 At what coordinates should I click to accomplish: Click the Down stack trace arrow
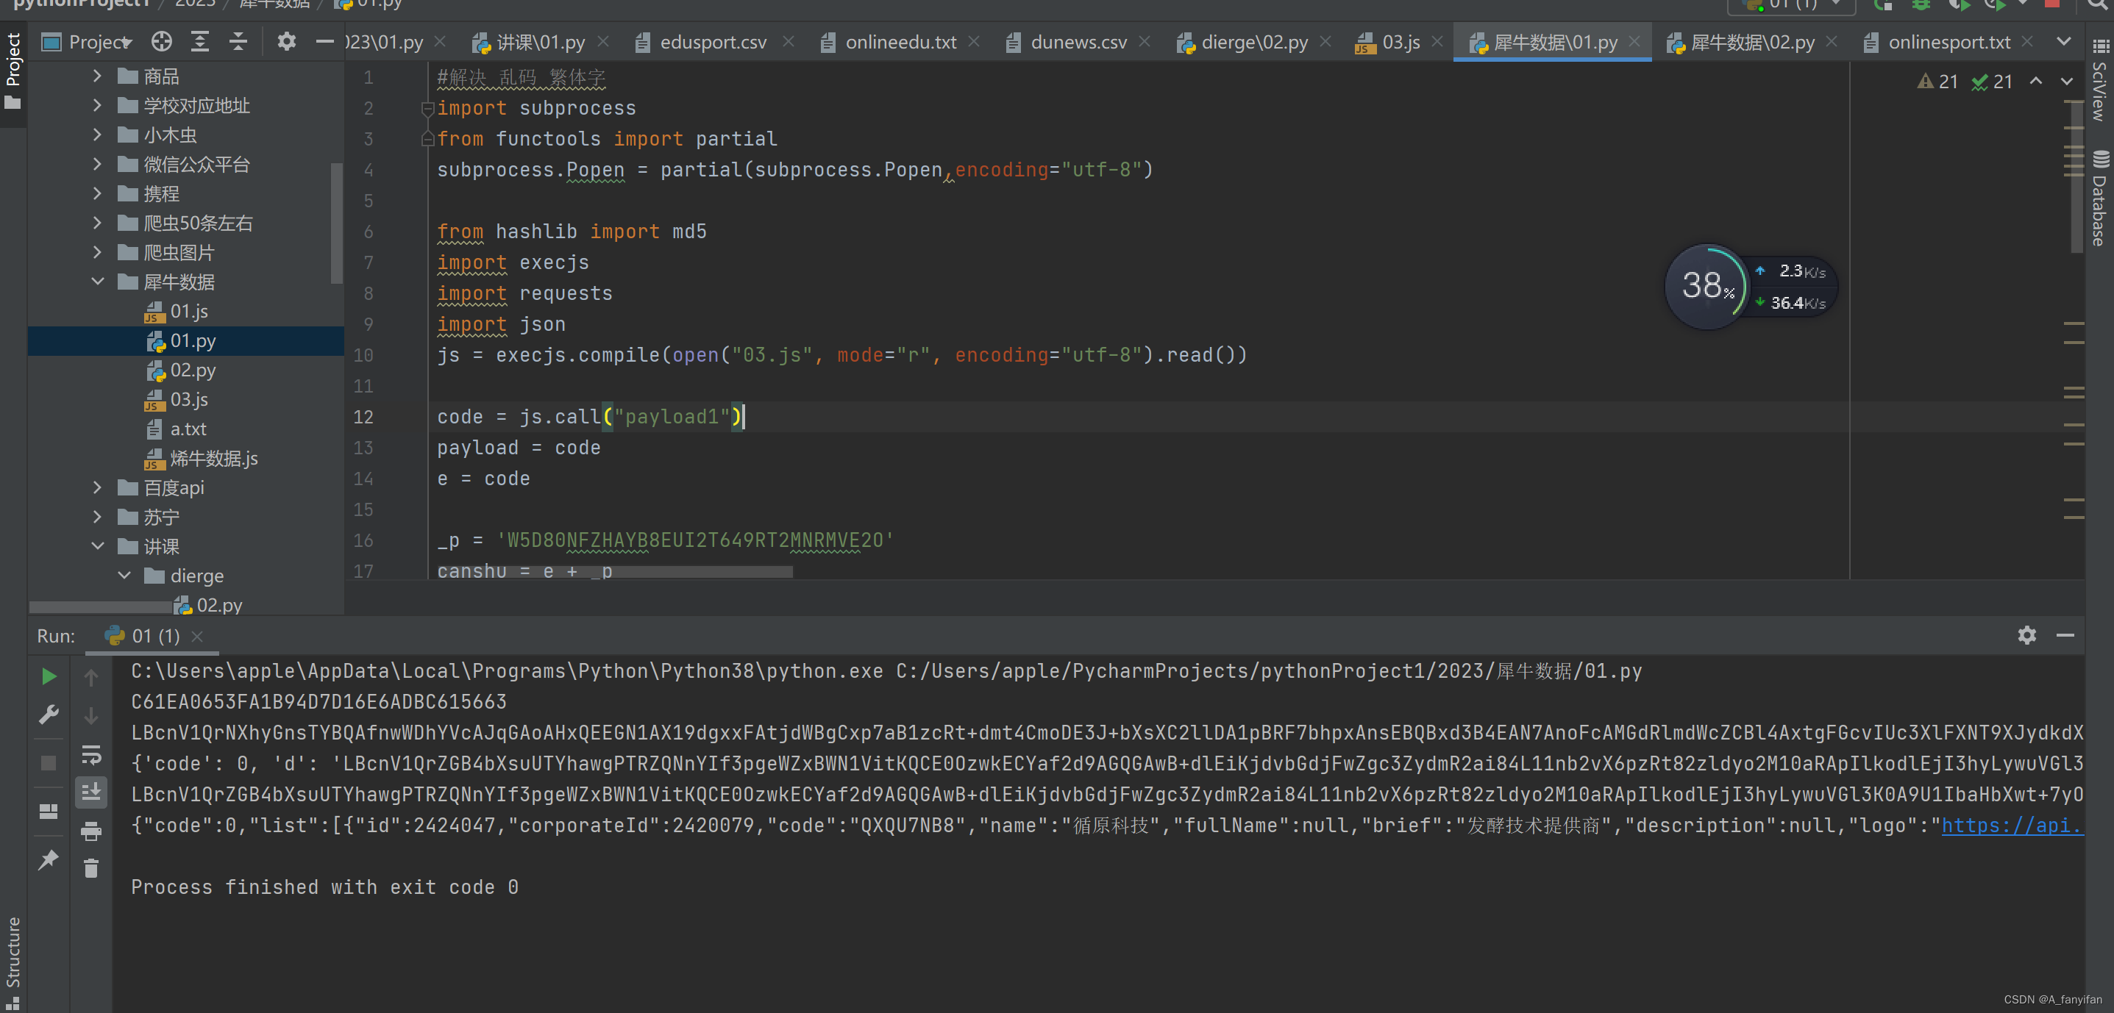91,716
